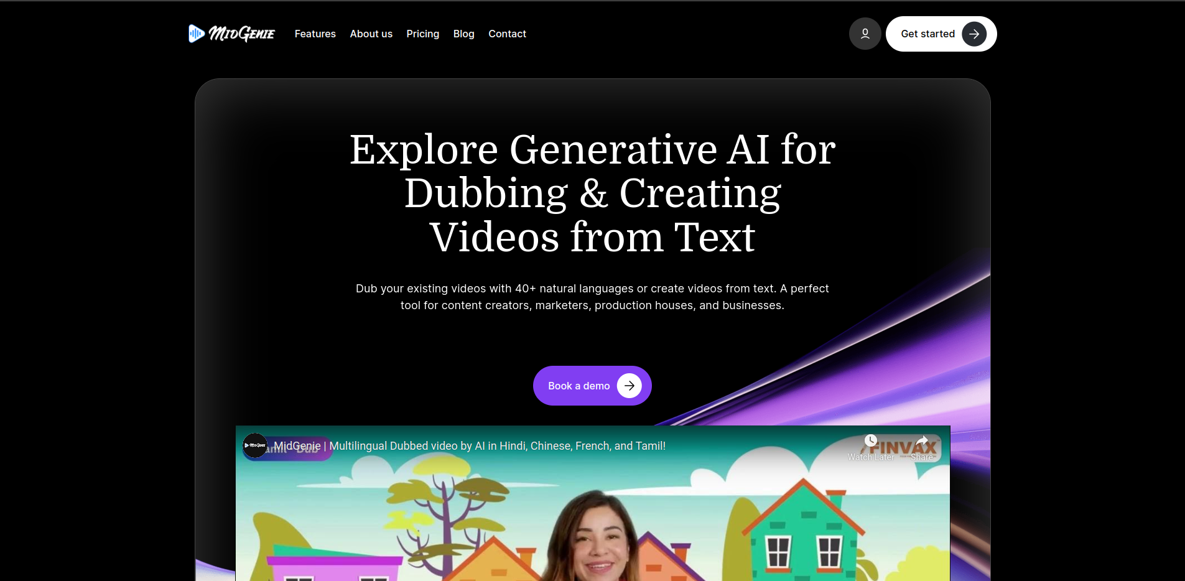Open the Features menu item

pos(315,34)
